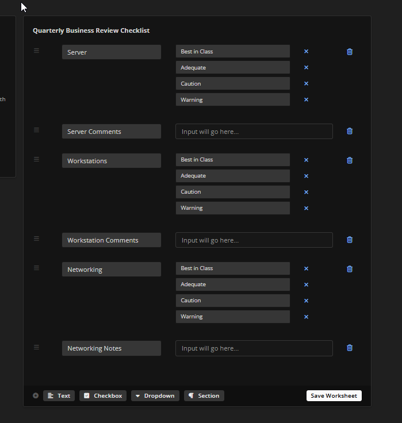
Task: Remove the Warning option under Networking
Action: [x=306, y=317]
